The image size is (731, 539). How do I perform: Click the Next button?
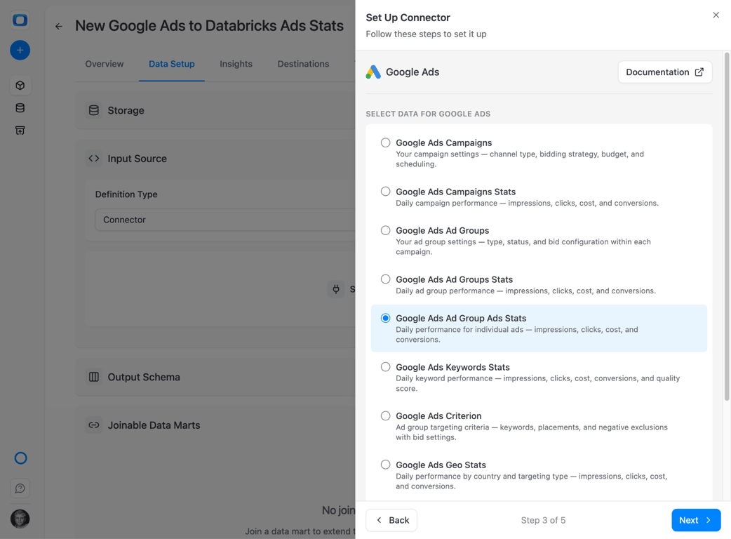click(x=696, y=520)
